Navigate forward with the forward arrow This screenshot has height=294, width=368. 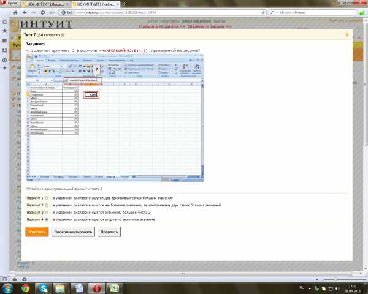pos(34,13)
